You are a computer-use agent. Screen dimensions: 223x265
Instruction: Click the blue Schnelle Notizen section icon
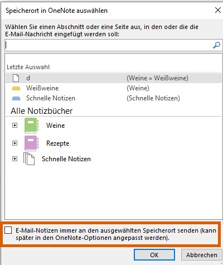point(16,98)
